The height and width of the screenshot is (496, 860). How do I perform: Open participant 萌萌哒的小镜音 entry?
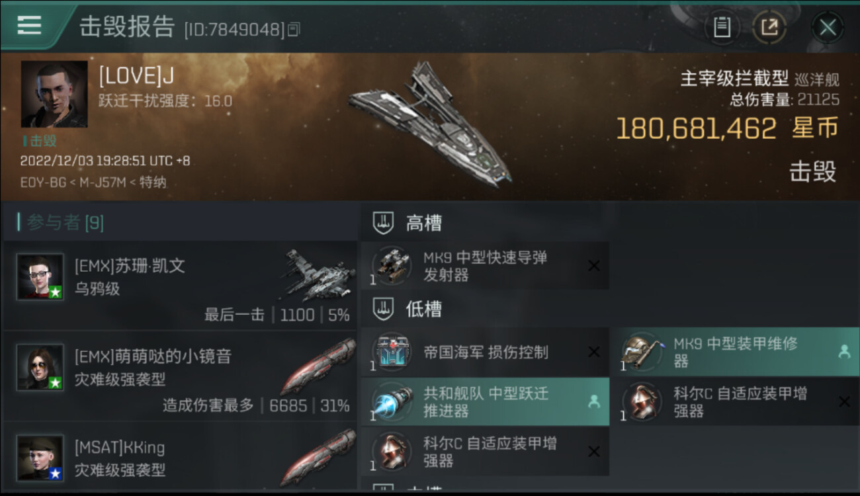click(180, 376)
